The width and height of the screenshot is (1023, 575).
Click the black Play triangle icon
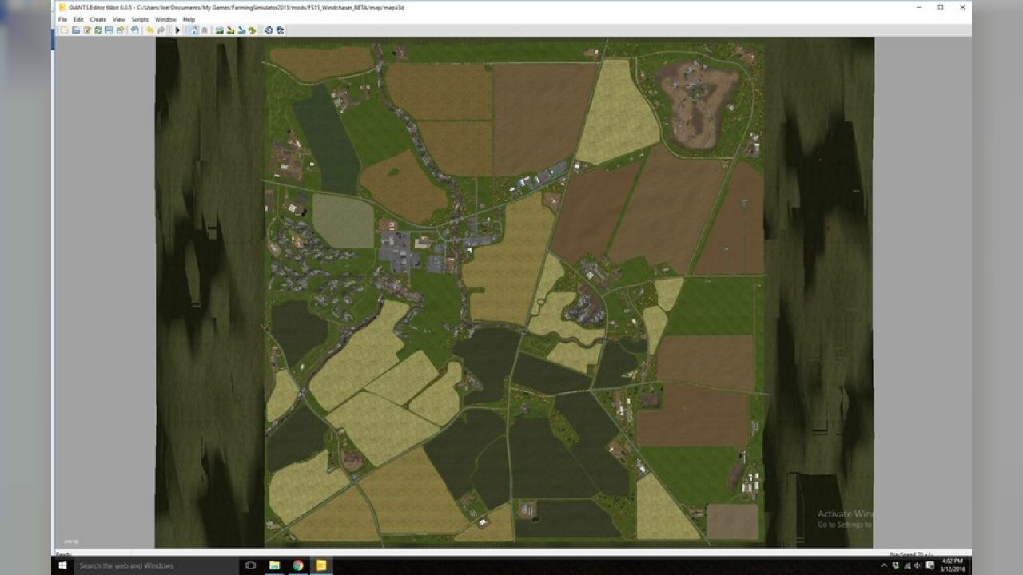177,30
